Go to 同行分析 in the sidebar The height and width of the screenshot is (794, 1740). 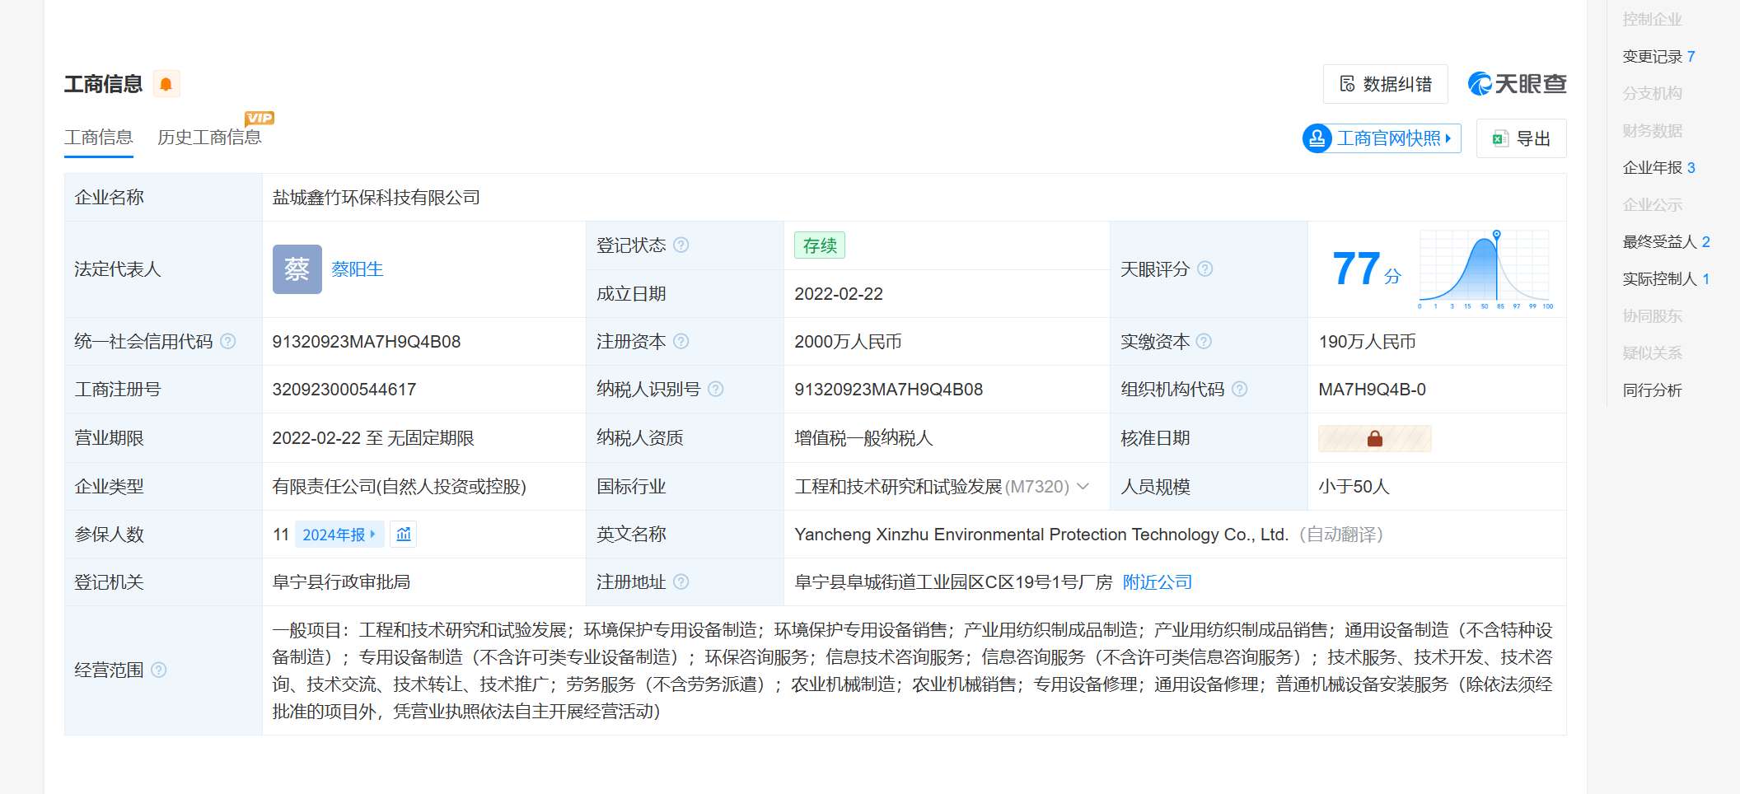click(1653, 390)
